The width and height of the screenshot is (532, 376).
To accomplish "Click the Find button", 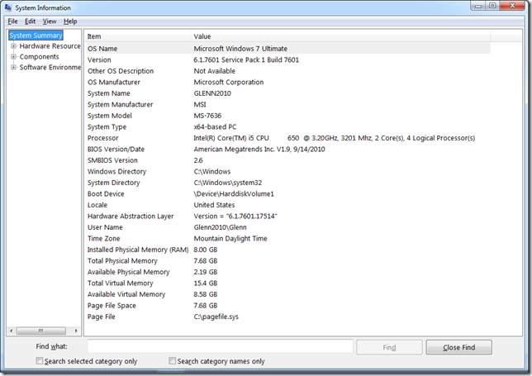I will tap(389, 347).
